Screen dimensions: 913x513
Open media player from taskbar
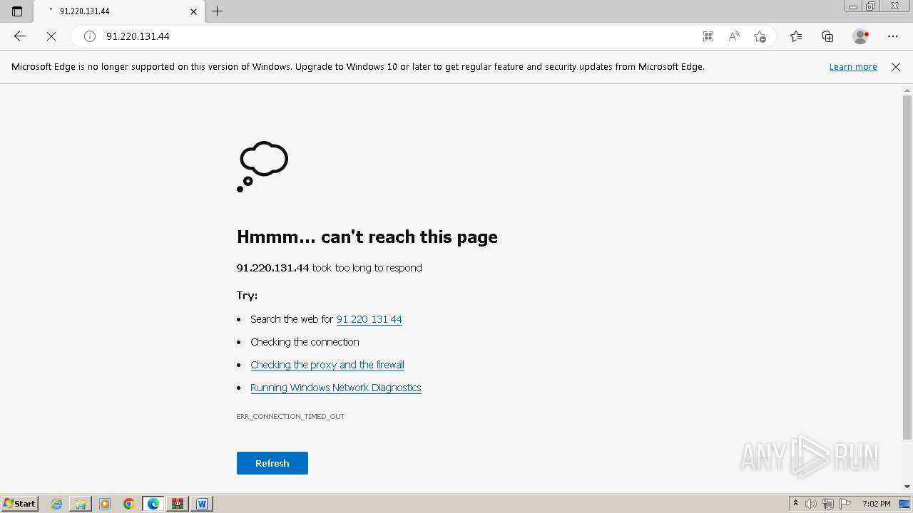[105, 504]
